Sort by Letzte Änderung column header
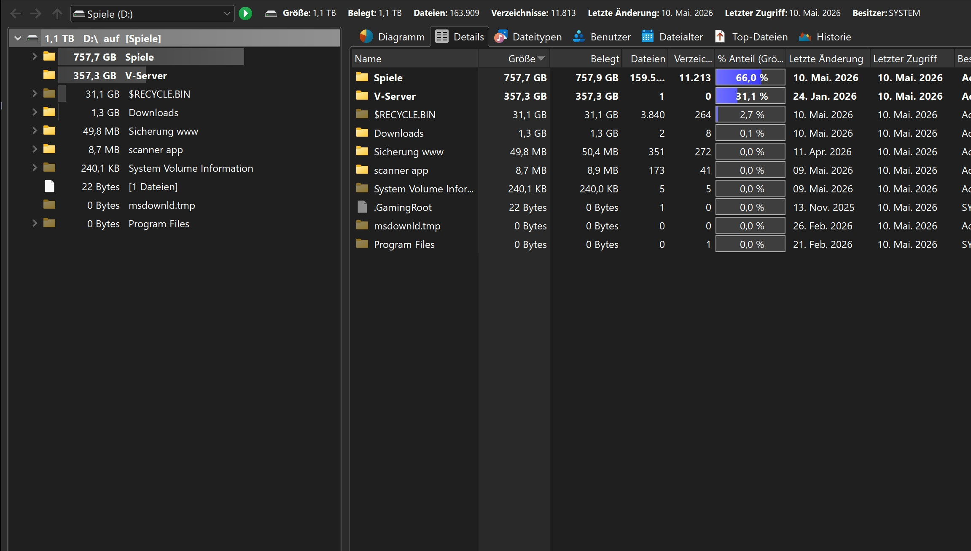Image resolution: width=971 pixels, height=551 pixels. pyautogui.click(x=828, y=59)
